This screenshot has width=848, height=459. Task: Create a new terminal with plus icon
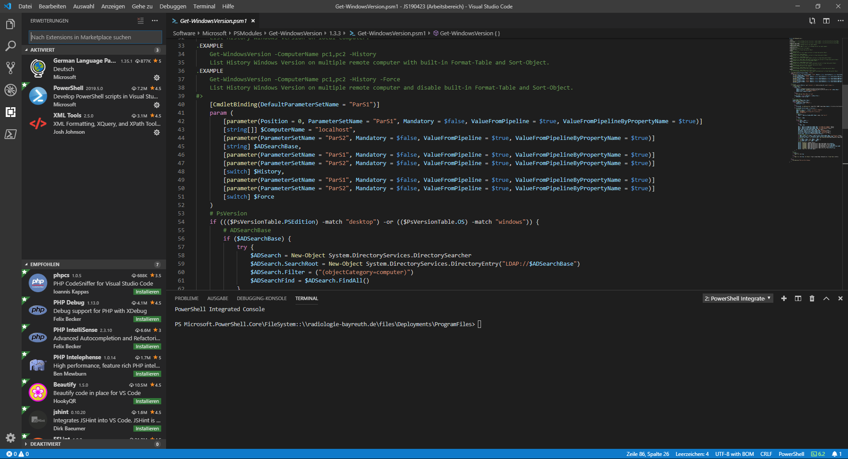[784, 298]
